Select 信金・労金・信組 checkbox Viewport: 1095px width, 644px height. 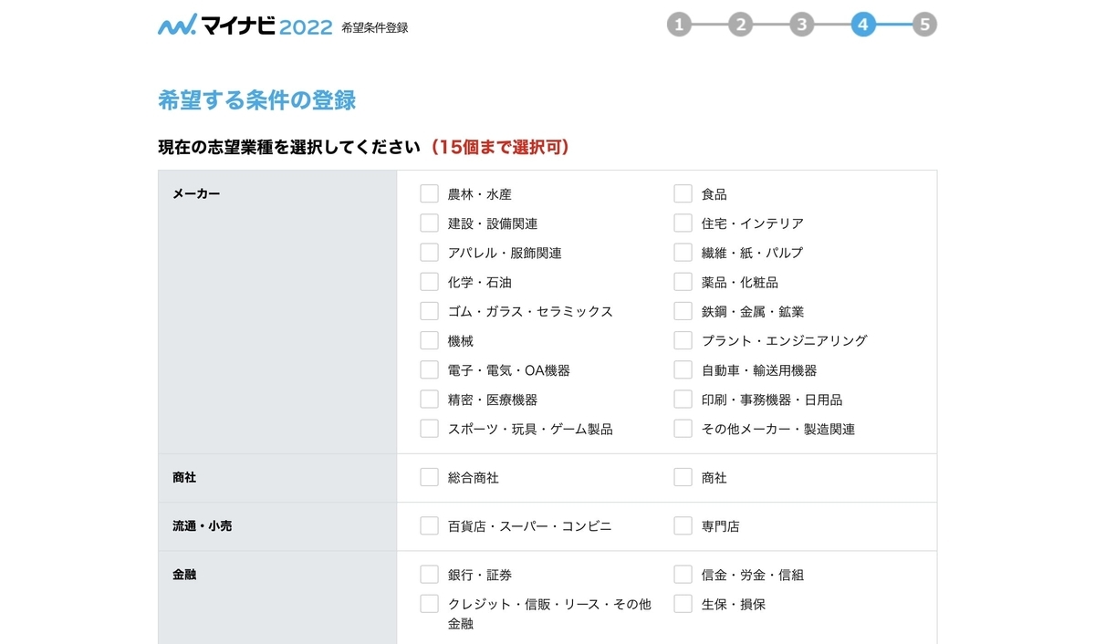click(683, 574)
